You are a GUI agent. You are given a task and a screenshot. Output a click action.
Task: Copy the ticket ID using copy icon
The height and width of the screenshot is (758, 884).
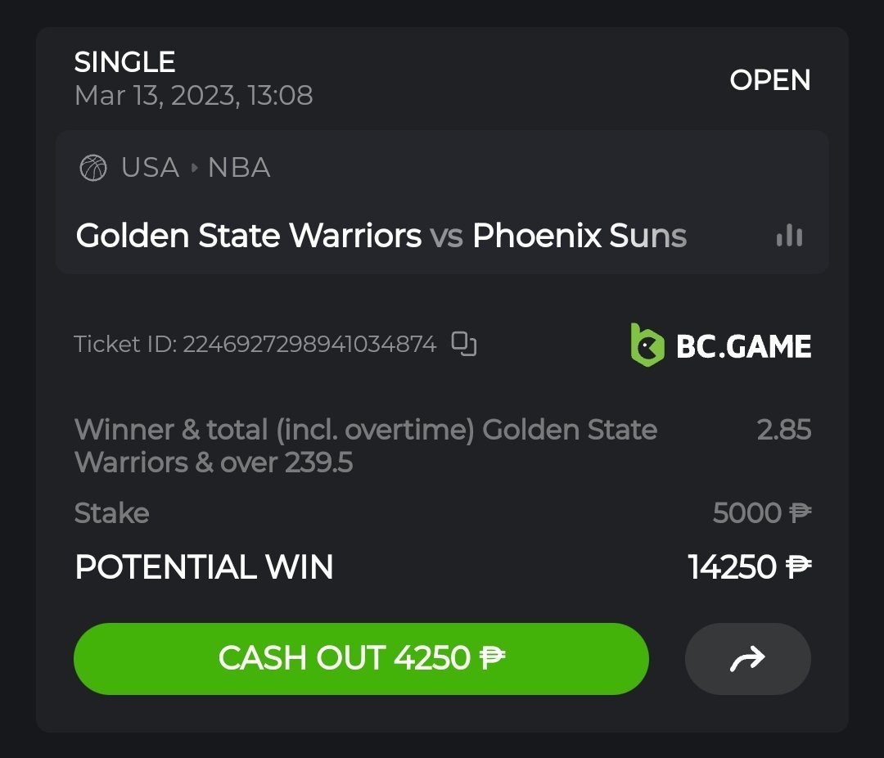tap(464, 344)
